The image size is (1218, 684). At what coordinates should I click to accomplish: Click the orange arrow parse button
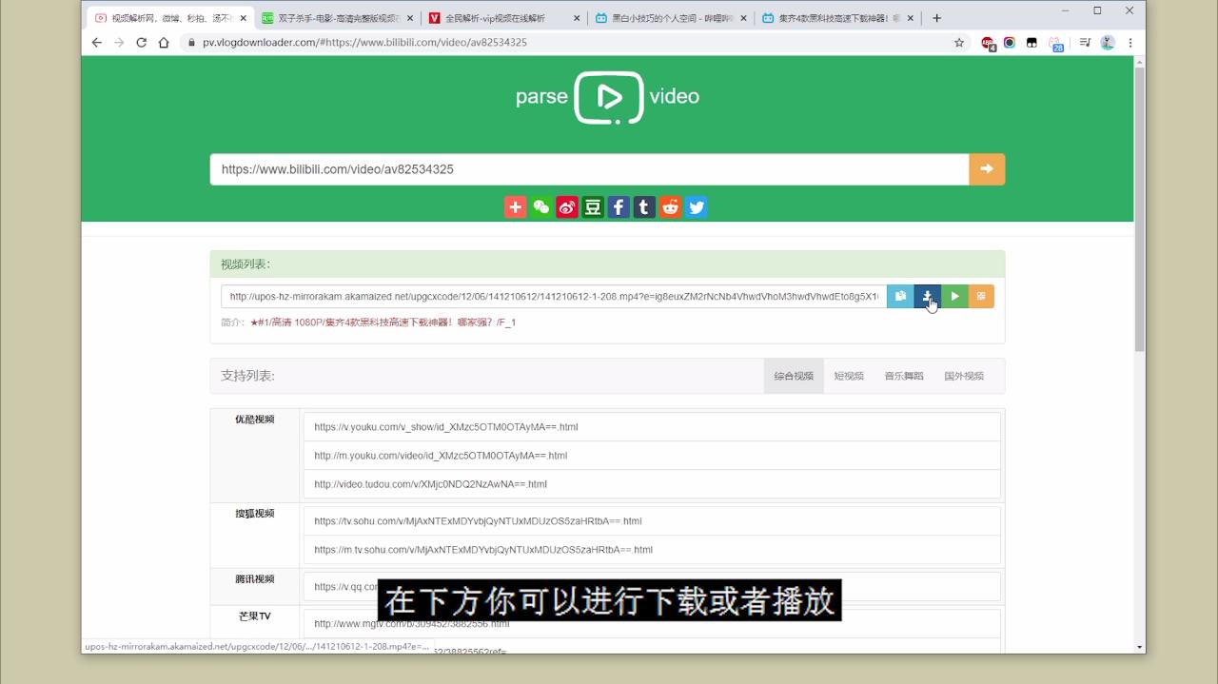(987, 169)
